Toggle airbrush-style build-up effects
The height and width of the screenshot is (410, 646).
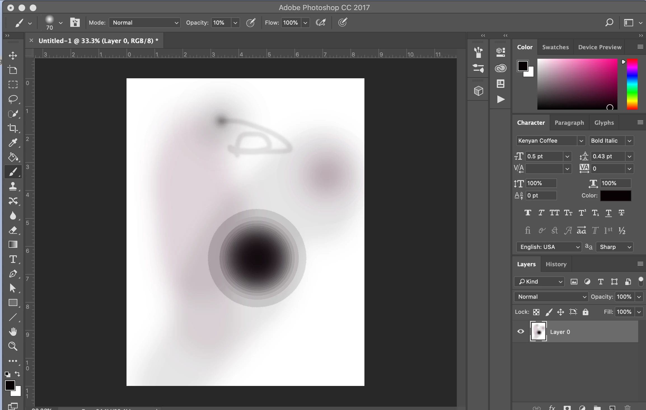click(x=320, y=23)
